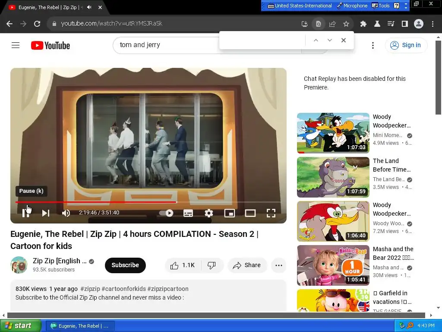This screenshot has width=442, height=332.
Task: Open YouTube settings three-dot menu
Action: [373, 45]
